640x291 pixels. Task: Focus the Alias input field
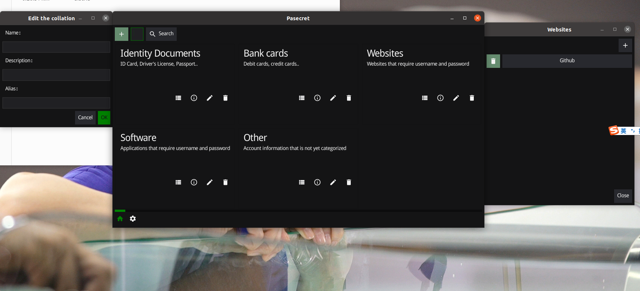(x=56, y=103)
